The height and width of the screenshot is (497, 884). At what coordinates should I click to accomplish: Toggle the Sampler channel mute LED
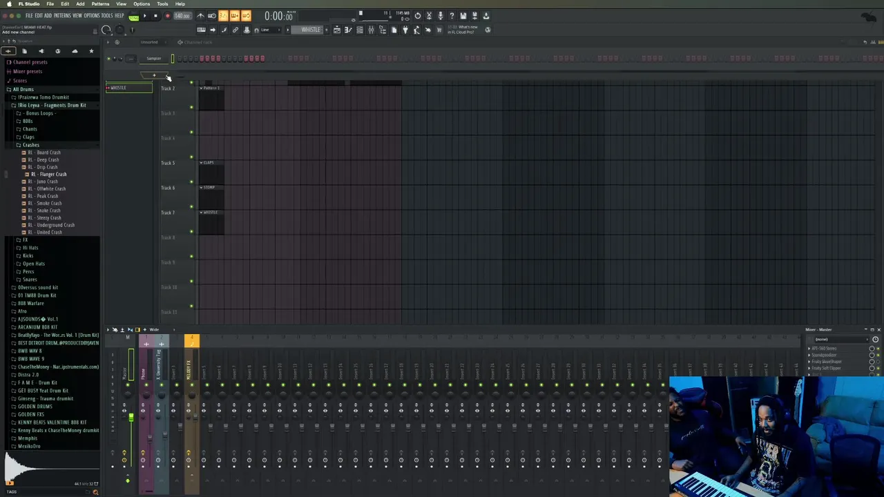click(108, 59)
